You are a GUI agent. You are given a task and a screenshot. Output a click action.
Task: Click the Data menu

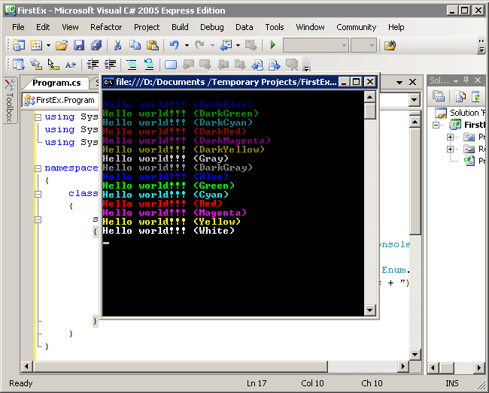coord(244,27)
